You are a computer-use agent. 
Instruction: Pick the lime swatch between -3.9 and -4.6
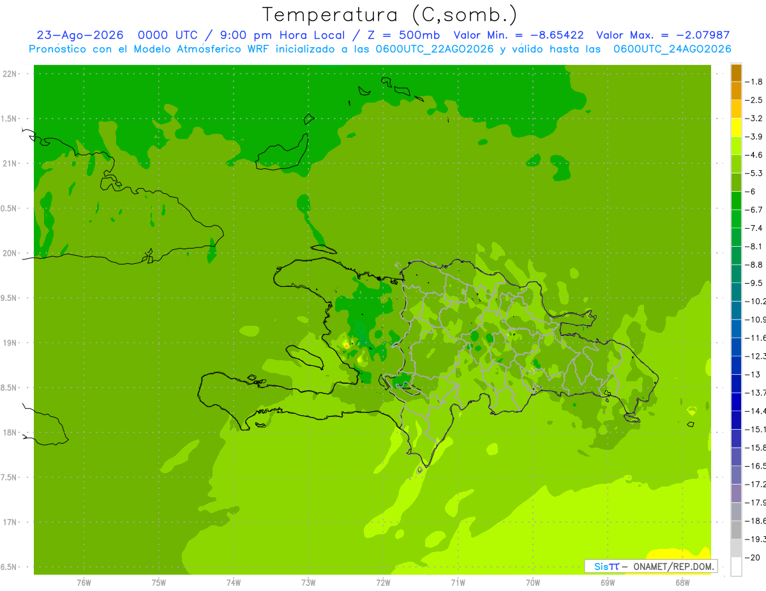tap(736, 146)
